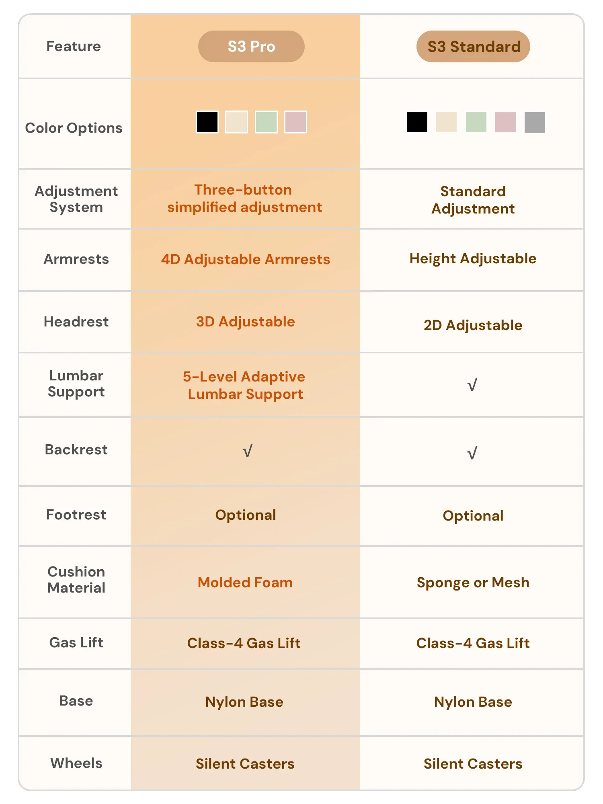Click 5-Level Adaptive Lumbar Support text
This screenshot has width=603, height=804.
(x=244, y=385)
